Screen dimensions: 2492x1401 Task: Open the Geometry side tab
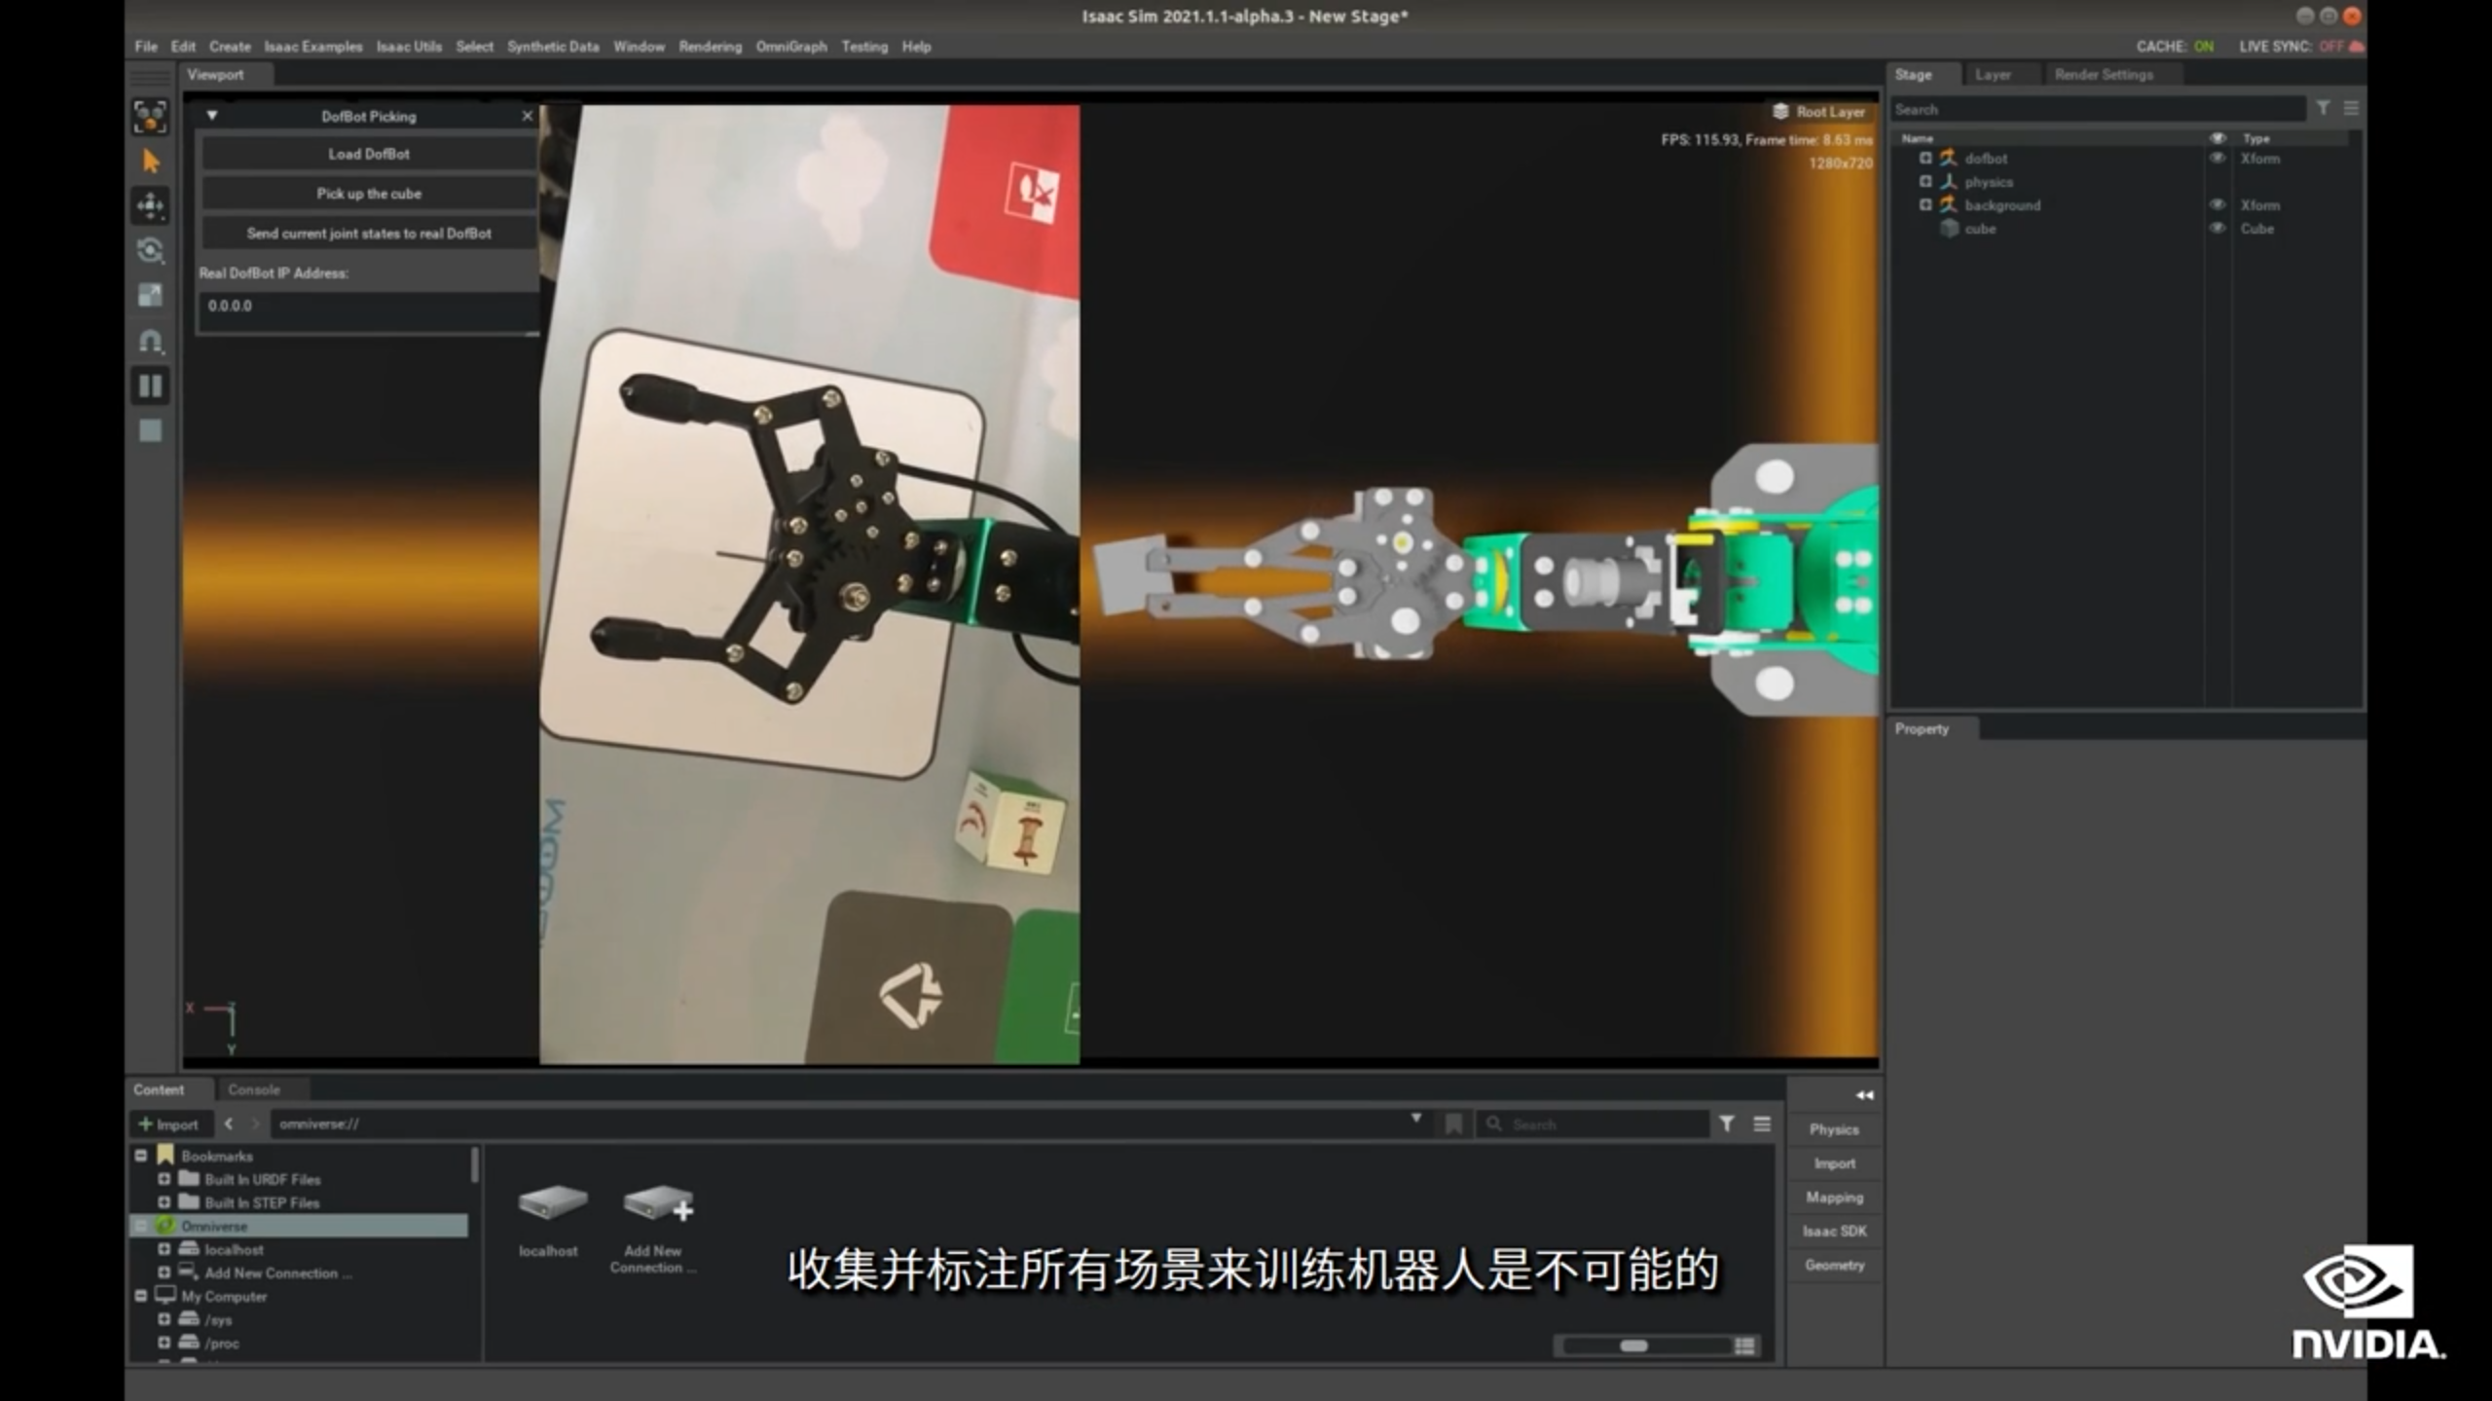click(1834, 1266)
